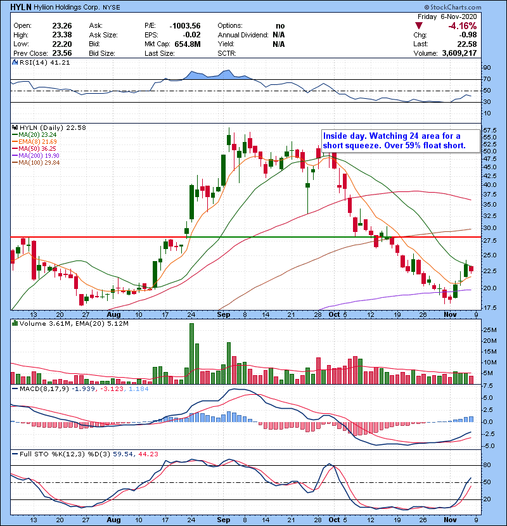Click the stochastic %D value 44.23
Viewport: 507px width, 526px height.
click(148, 454)
